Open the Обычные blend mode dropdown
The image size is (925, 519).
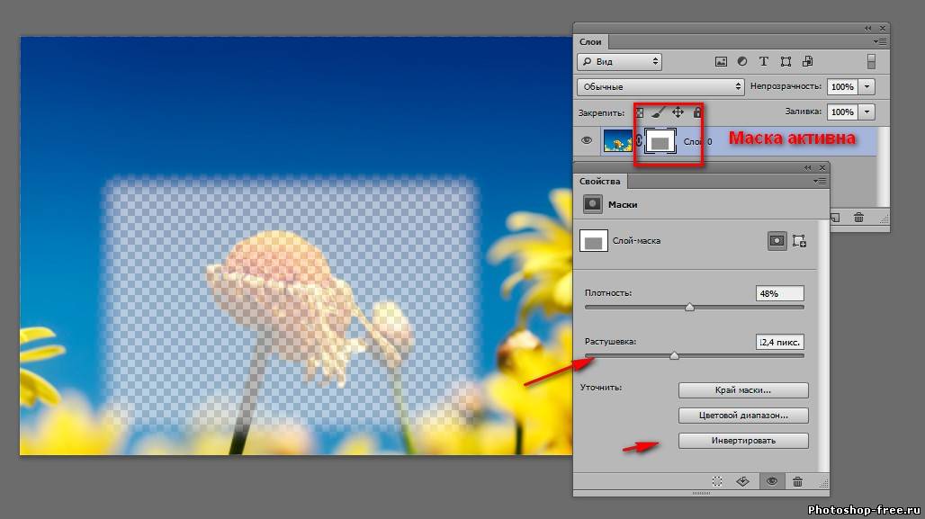click(x=660, y=87)
